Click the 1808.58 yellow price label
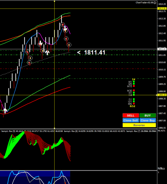 click(162, 95)
